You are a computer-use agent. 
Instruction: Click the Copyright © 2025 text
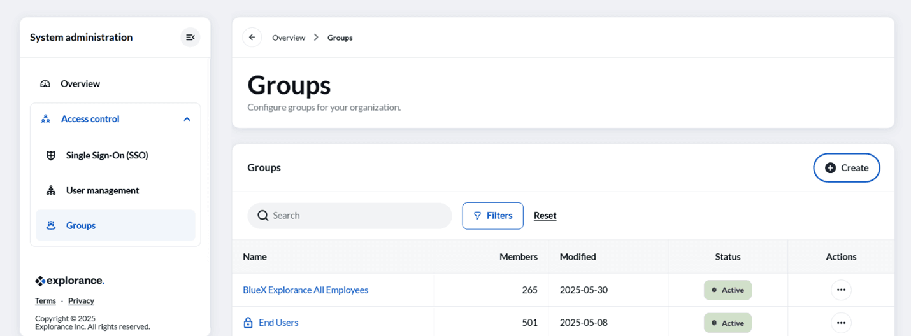65,318
